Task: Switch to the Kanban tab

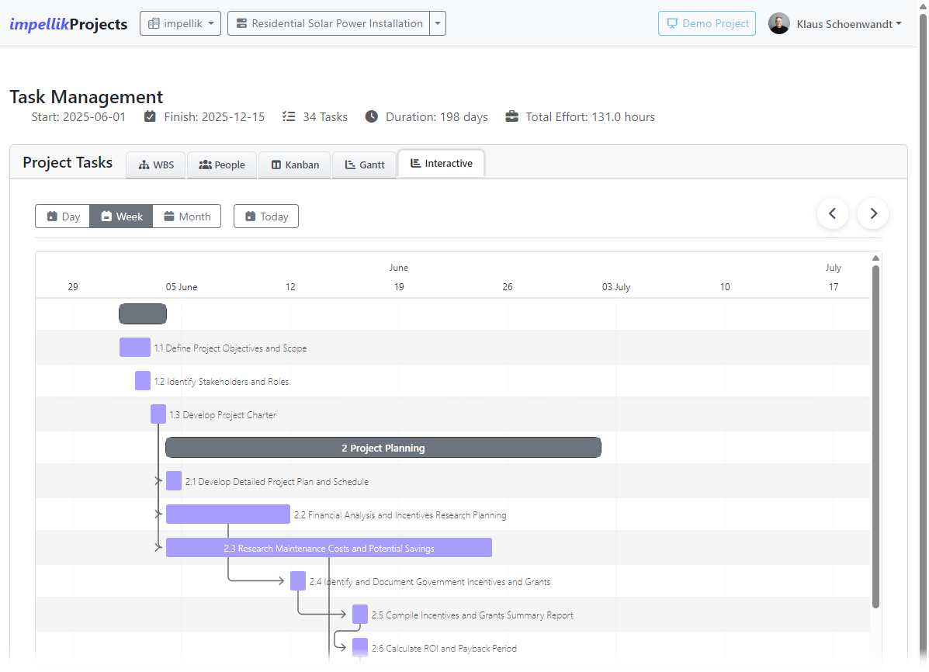Action: pyautogui.click(x=295, y=165)
